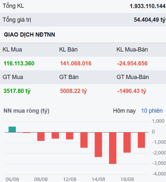Click the red bar above 08/08 label
The height and width of the screenshot is (182, 166).
[41, 137]
